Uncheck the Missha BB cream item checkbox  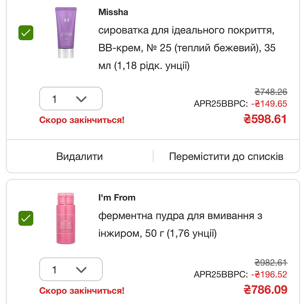tap(26, 33)
